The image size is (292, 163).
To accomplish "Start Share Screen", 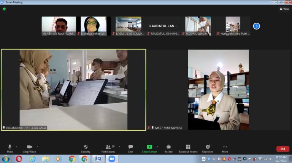I will pyautogui.click(x=149, y=149).
